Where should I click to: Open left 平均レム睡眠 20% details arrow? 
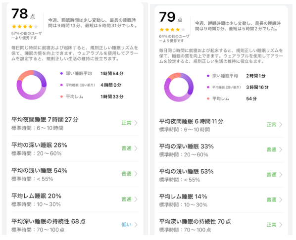coord(136,199)
